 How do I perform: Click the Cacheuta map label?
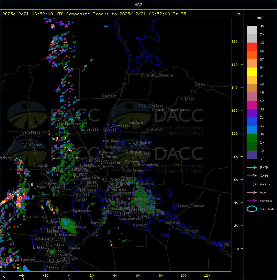[57, 187]
